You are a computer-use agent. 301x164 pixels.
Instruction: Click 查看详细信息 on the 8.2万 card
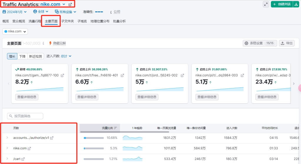coord(27,97)
